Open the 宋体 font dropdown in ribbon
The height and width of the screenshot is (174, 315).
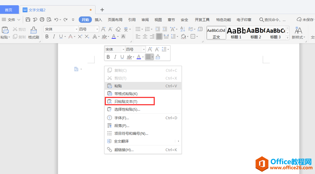[76, 29]
